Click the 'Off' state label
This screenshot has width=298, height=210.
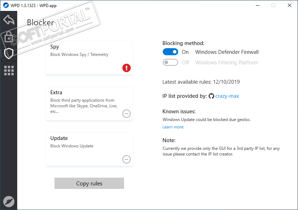[x=185, y=62]
